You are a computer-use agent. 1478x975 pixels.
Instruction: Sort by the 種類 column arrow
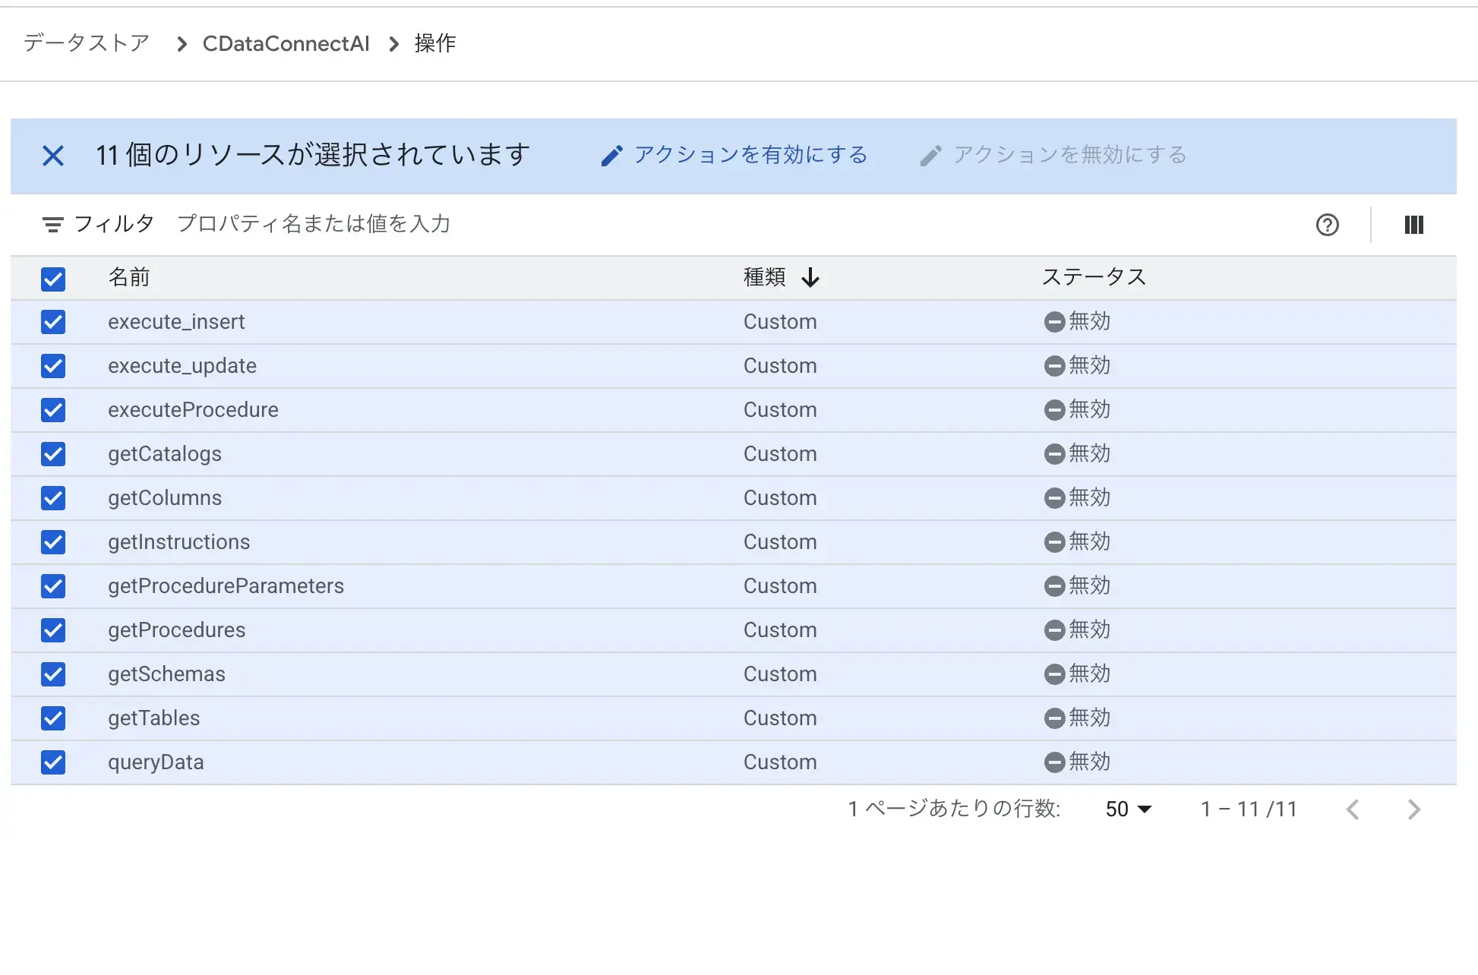click(810, 278)
